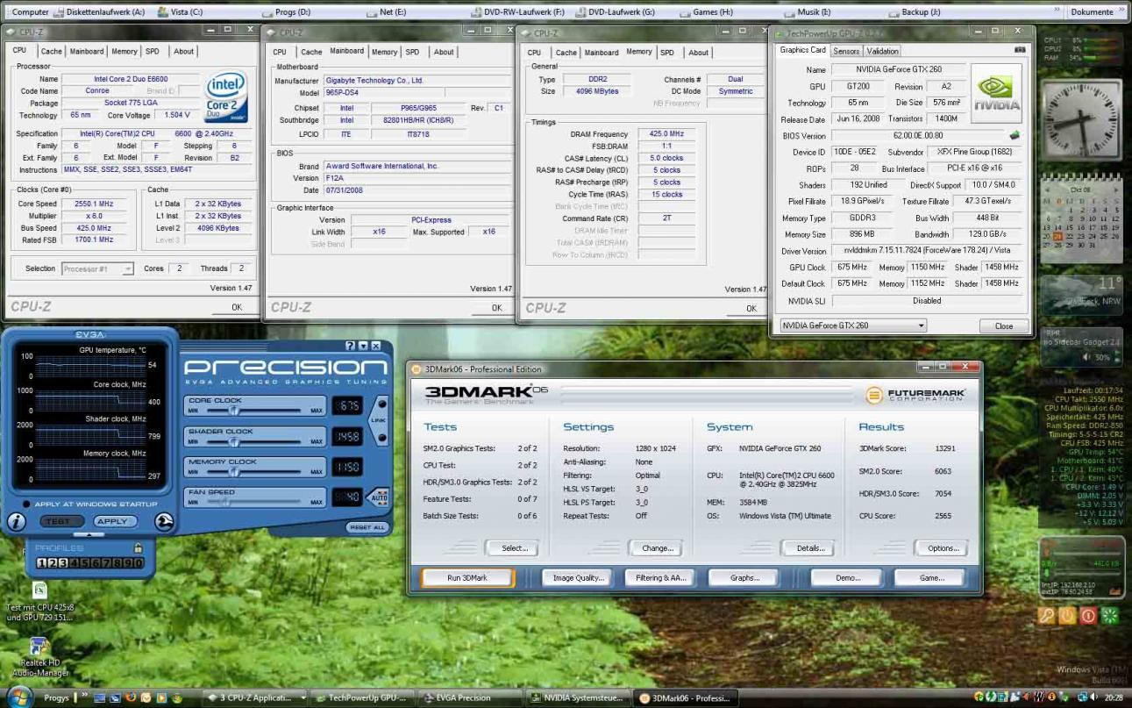The image size is (1132, 708).
Task: Click Change... button under Settings
Action: tap(657, 548)
